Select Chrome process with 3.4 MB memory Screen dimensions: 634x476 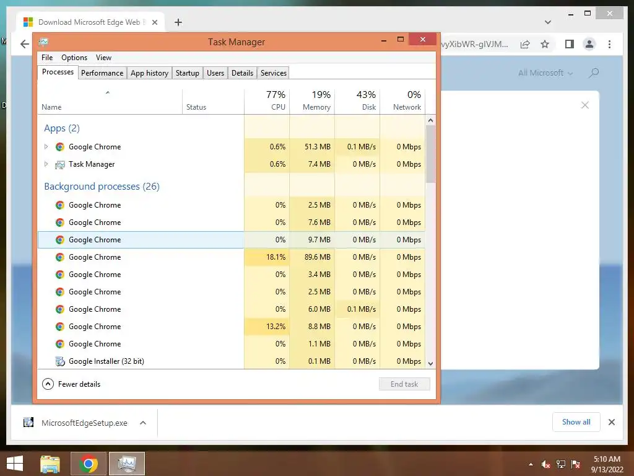click(x=232, y=275)
